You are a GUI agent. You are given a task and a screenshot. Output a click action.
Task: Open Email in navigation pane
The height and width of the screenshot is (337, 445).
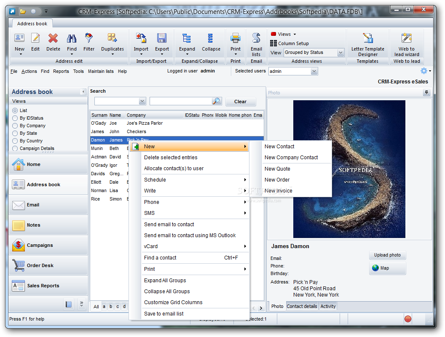point(48,205)
